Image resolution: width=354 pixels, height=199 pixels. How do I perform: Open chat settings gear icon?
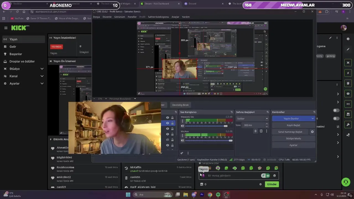tap(260, 184)
